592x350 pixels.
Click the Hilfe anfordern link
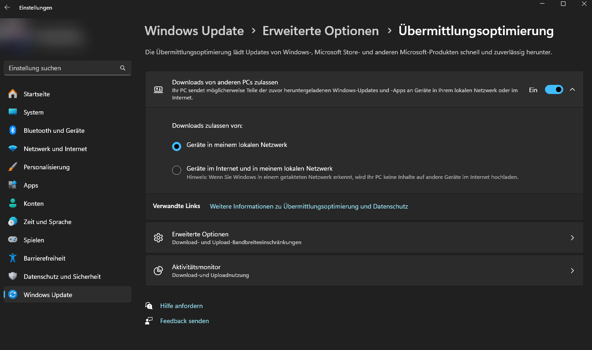pos(181,306)
